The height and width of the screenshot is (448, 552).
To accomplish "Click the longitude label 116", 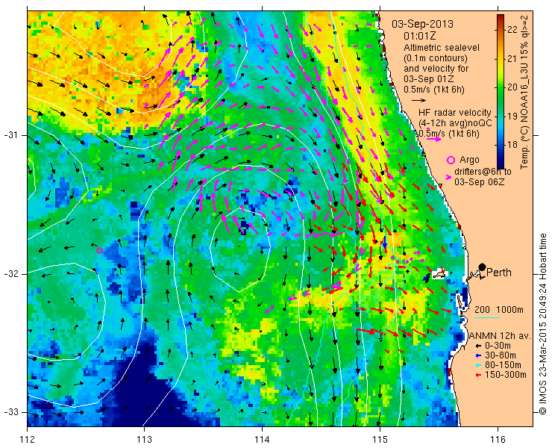I will 498,440.
